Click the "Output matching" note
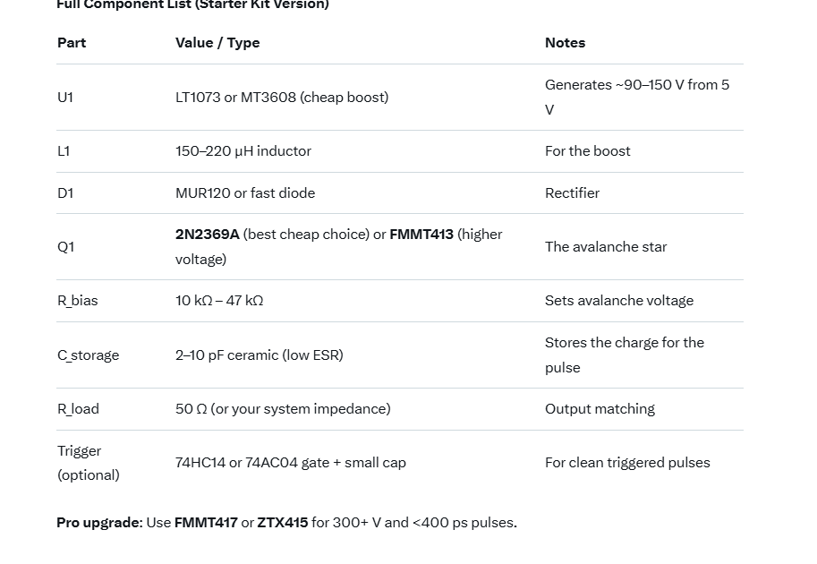 pyautogui.click(x=600, y=409)
